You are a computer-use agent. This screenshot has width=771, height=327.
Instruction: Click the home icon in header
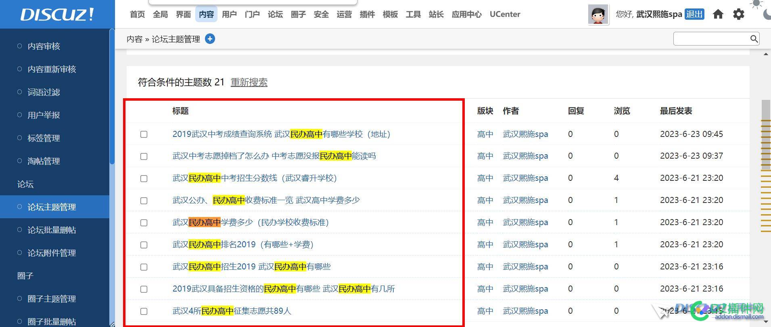coord(718,14)
